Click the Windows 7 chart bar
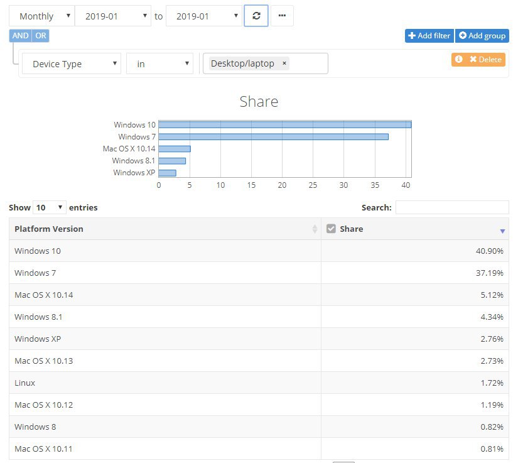 click(x=274, y=136)
